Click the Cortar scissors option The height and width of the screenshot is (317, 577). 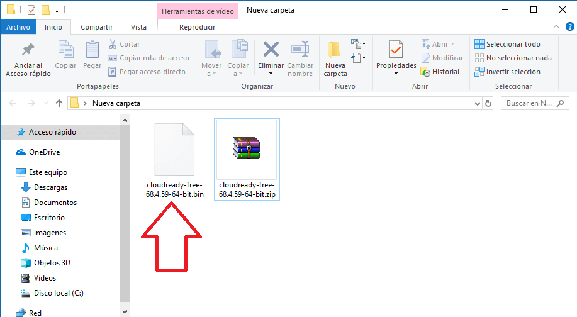click(x=125, y=44)
